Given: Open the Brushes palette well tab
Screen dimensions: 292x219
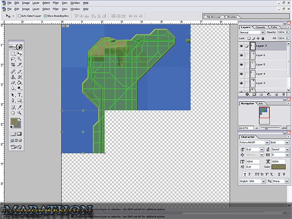Looking at the screenshot, I should pos(232,17).
